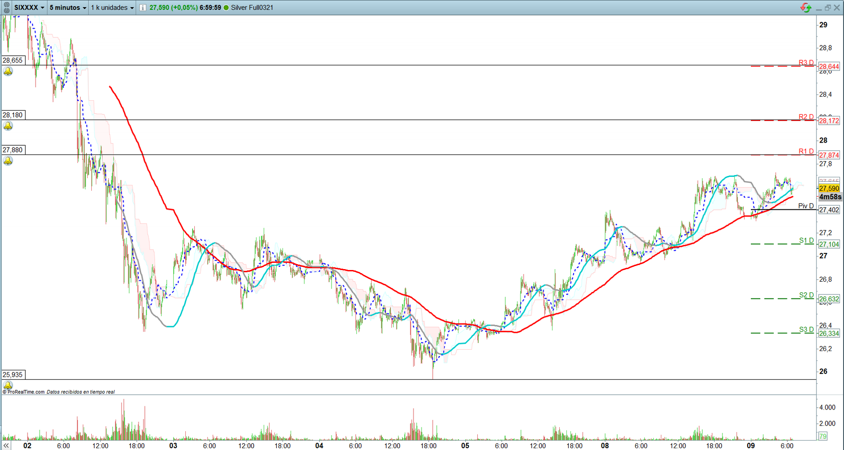Click the volume value 79 box
844x450 pixels.
pyautogui.click(x=823, y=436)
